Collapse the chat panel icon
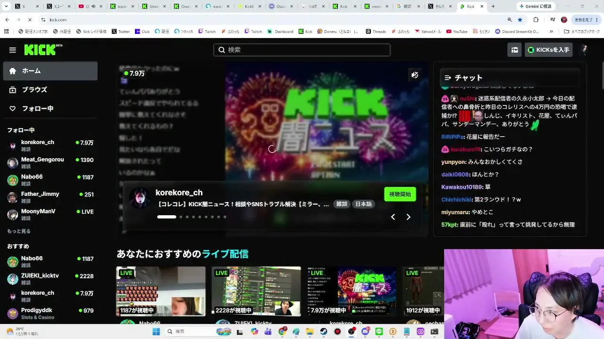604x339 pixels. coord(448,78)
